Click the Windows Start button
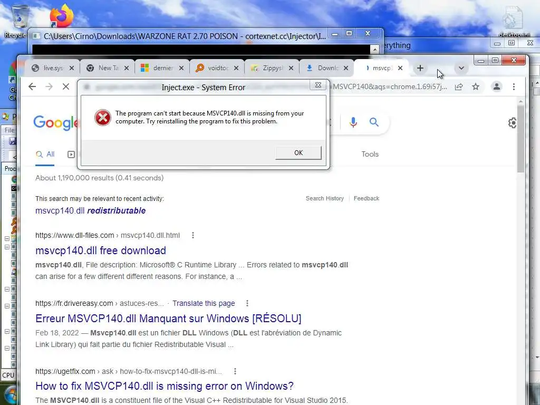Viewport: 540px width, 405px height. point(11,396)
